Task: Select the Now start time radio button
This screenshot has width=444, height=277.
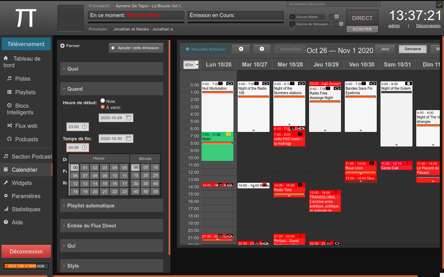Action: [x=103, y=101]
